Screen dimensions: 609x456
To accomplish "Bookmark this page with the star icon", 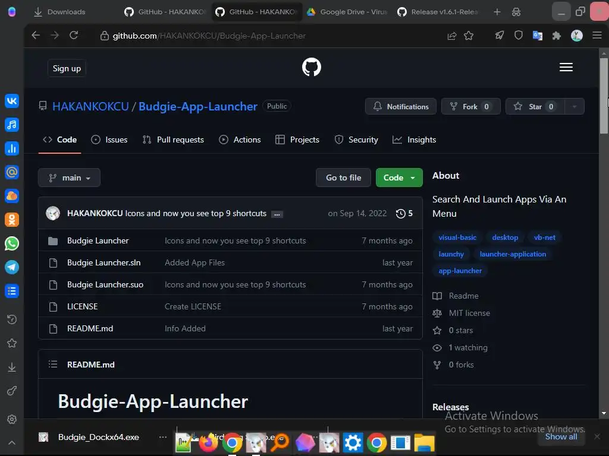I will (x=469, y=36).
